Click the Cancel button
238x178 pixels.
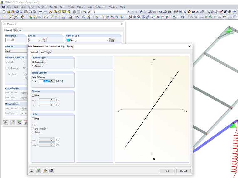pyautogui.click(x=184, y=171)
